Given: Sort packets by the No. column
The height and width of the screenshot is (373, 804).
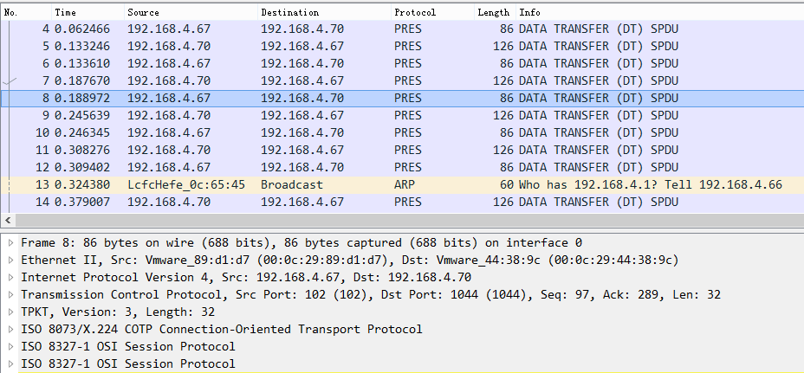Looking at the screenshot, I should tap(11, 13).
